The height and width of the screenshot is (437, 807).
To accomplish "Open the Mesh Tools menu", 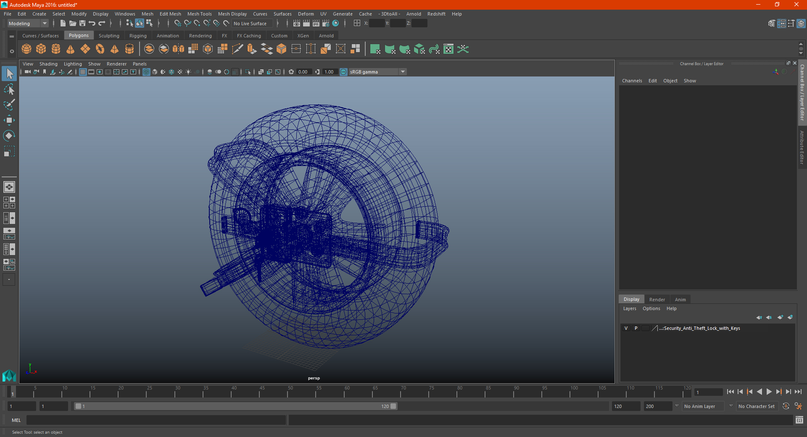I will pos(199,14).
